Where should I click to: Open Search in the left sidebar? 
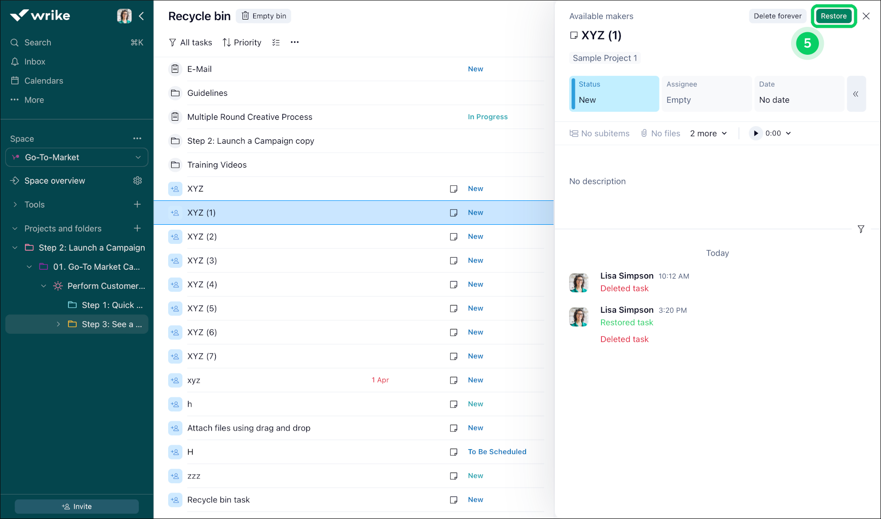(x=38, y=43)
